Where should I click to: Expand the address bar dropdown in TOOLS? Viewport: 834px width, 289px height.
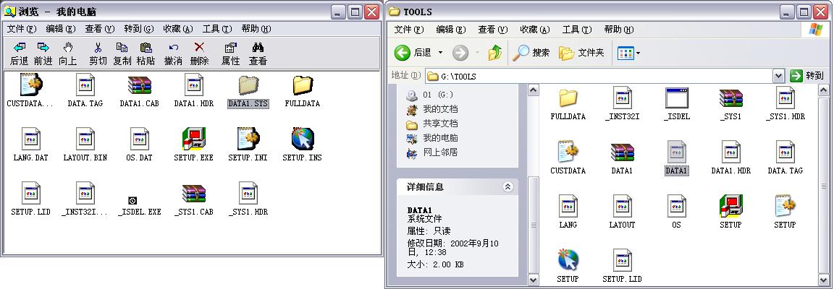tap(779, 76)
